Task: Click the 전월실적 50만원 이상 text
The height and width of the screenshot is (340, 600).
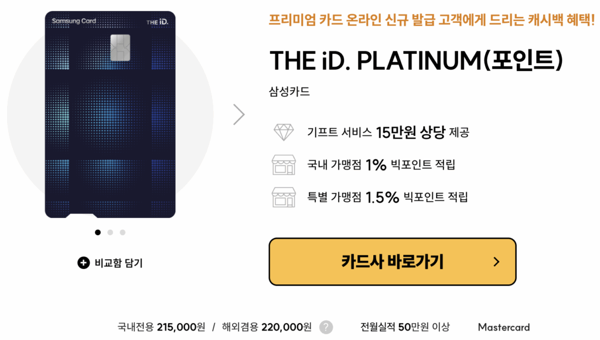Action: click(405, 327)
